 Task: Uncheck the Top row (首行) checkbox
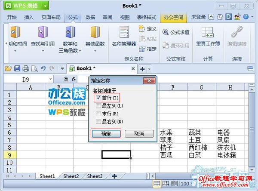click(98, 98)
